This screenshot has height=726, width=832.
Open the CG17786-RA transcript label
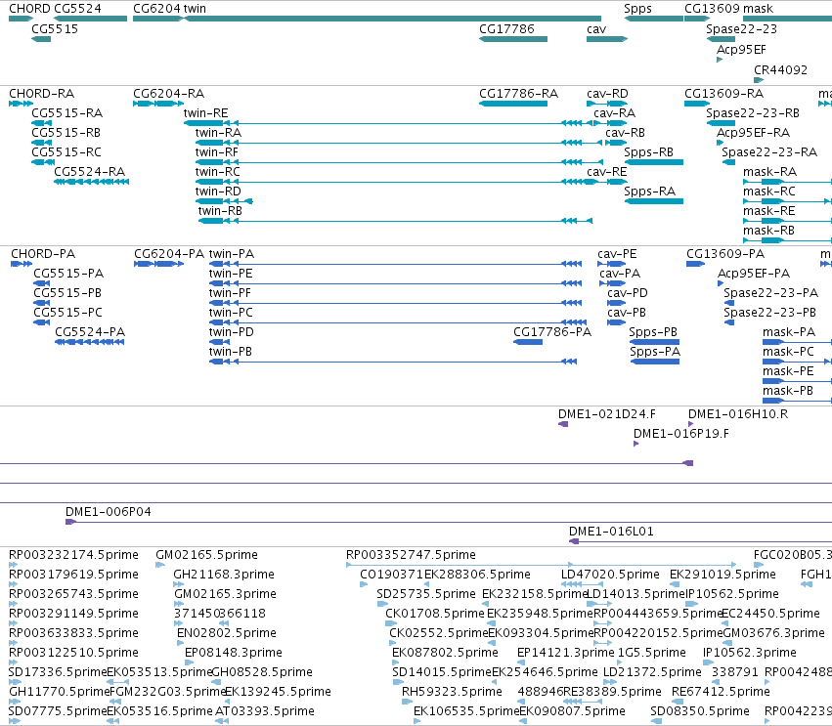[518, 94]
